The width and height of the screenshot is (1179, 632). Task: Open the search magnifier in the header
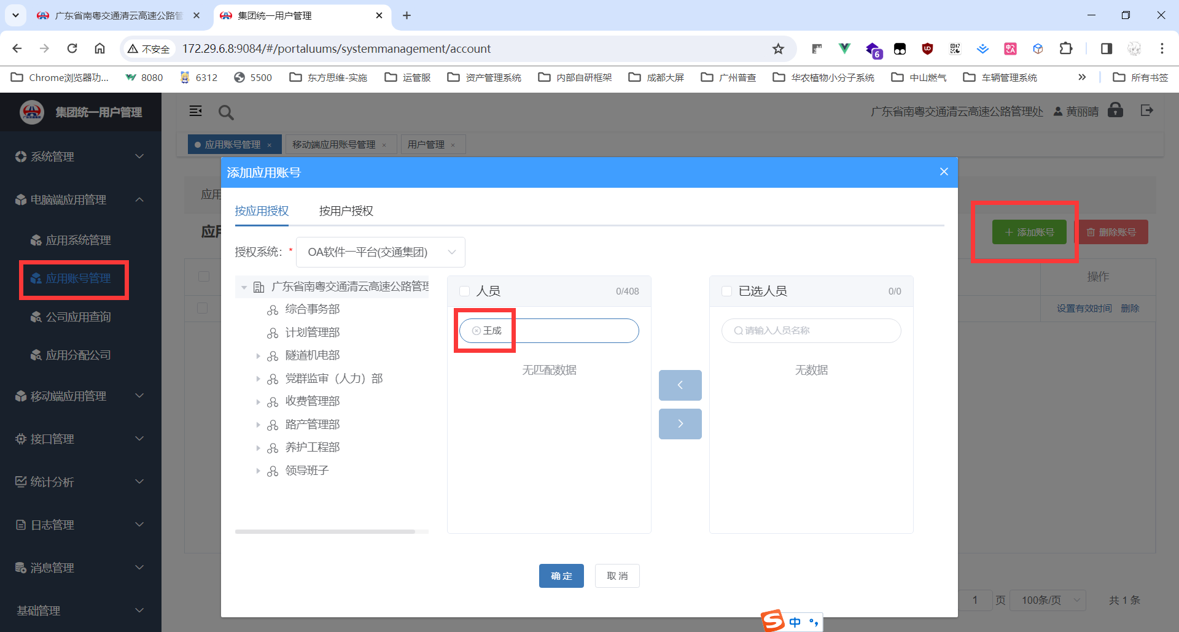point(226,112)
